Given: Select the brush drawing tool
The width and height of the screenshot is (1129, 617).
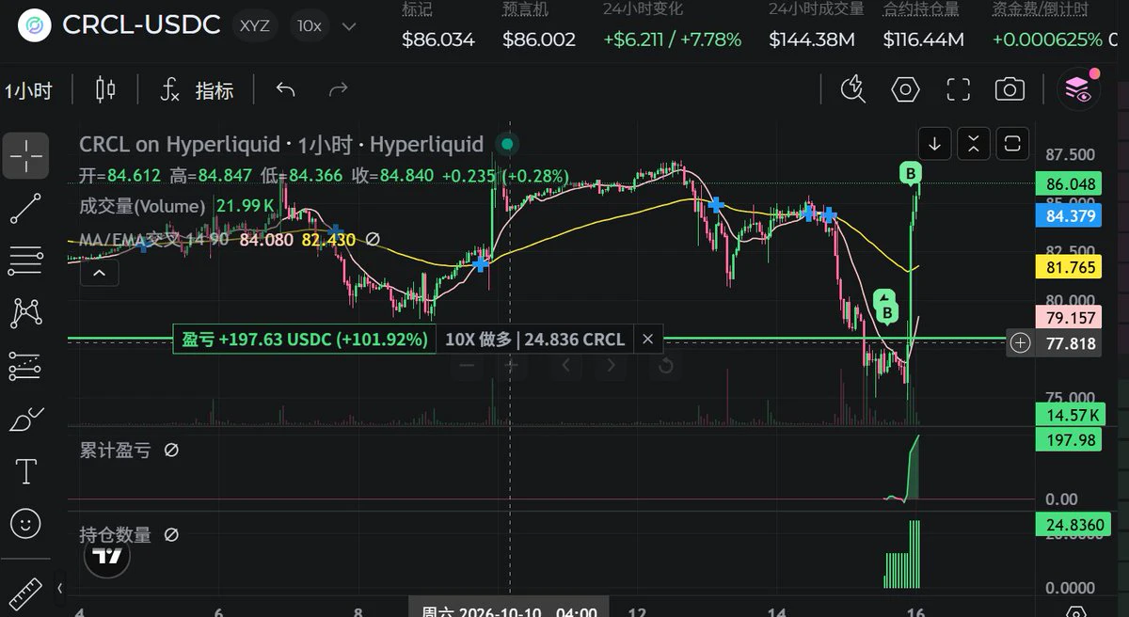Looking at the screenshot, I should [25, 419].
